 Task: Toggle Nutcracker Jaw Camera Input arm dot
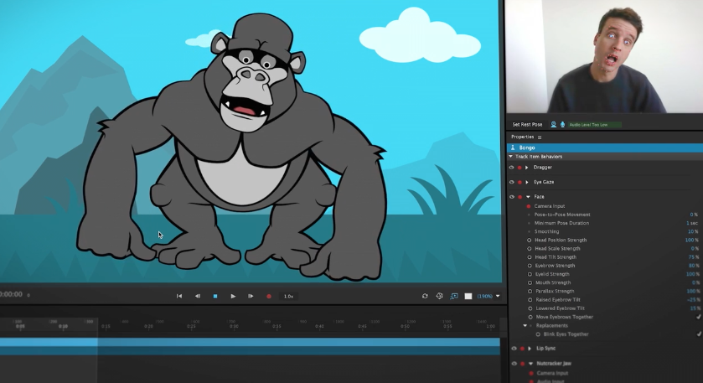click(x=532, y=374)
